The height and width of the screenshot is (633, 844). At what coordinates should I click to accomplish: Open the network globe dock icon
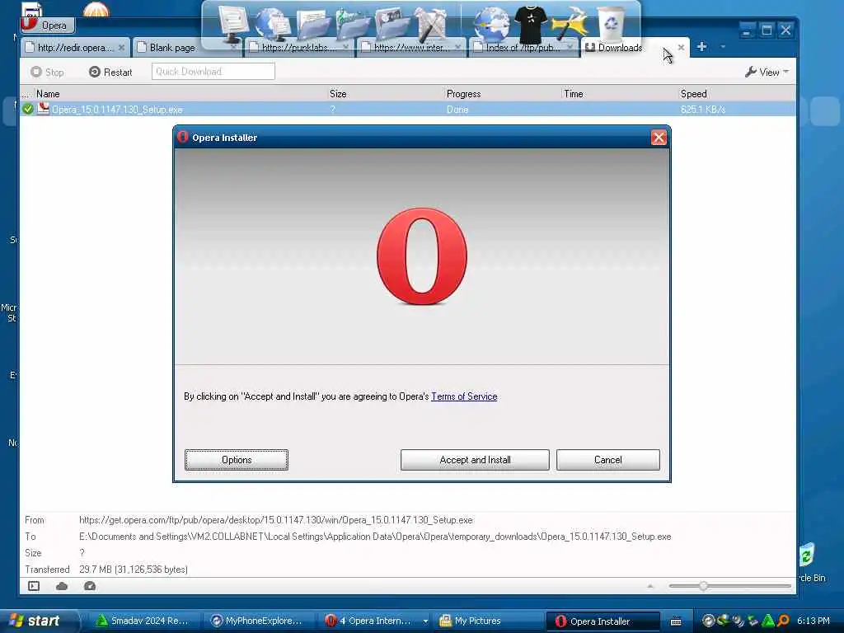click(x=272, y=25)
